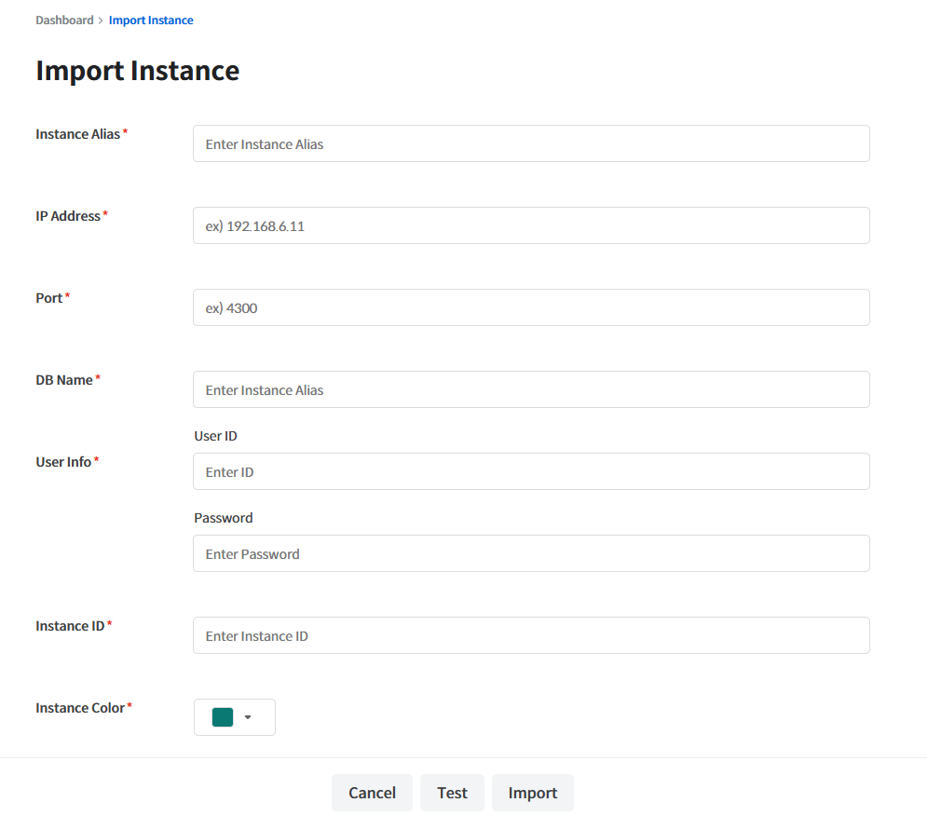927x816 pixels.
Task: Click the Import Instance page heading
Action: coord(137,71)
